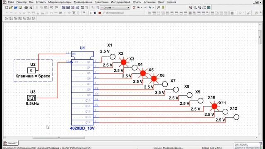The width and height of the screenshot is (265, 149).
Task: Switch to the Схема1 sheet tab
Action: point(10,143)
